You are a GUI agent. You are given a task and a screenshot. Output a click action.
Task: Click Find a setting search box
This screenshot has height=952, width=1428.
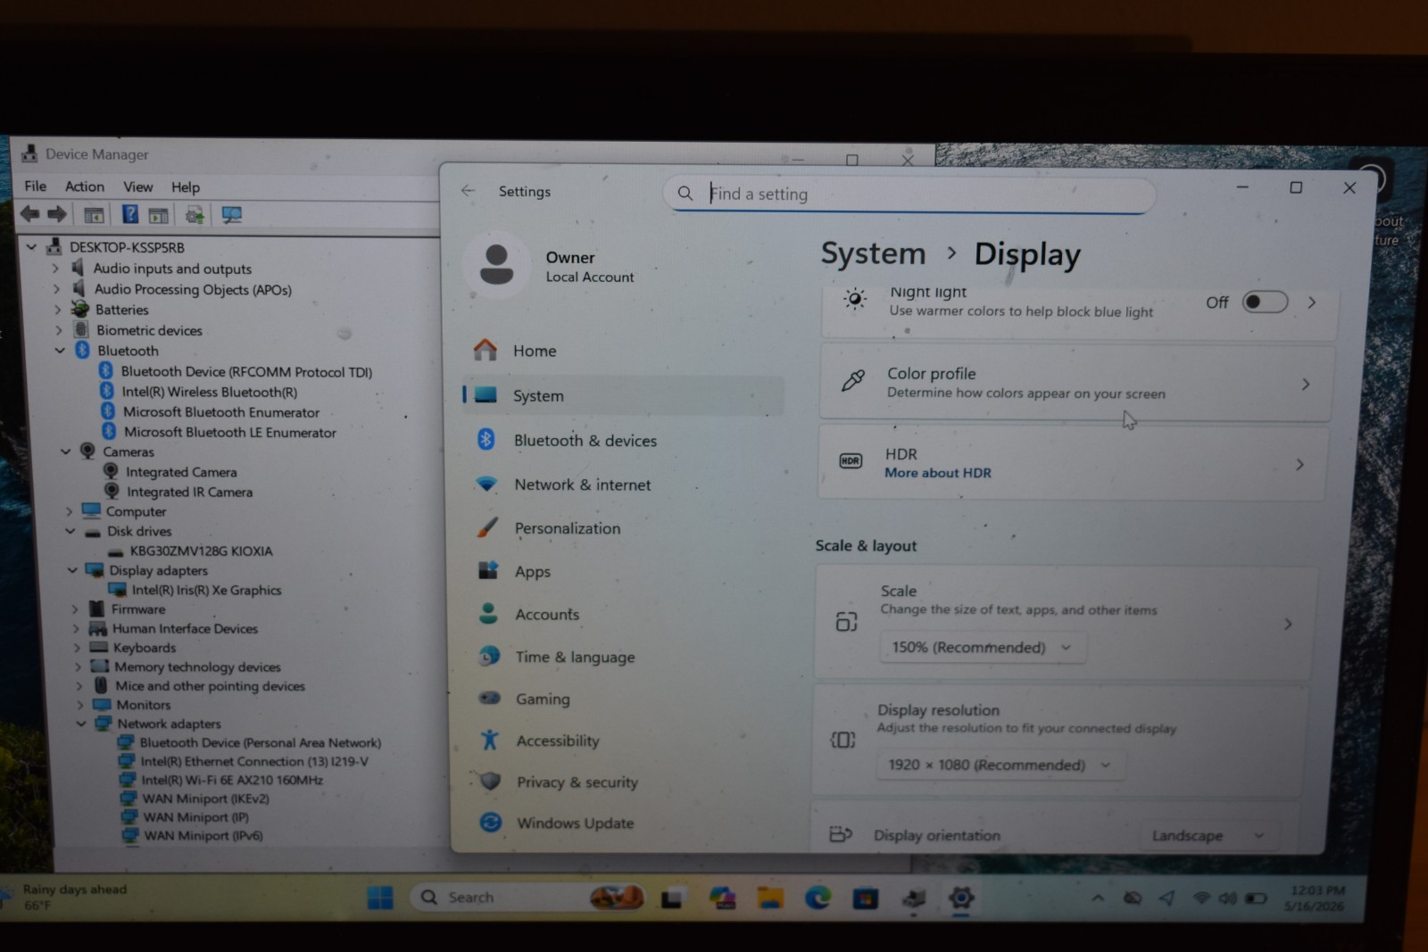[x=909, y=194]
